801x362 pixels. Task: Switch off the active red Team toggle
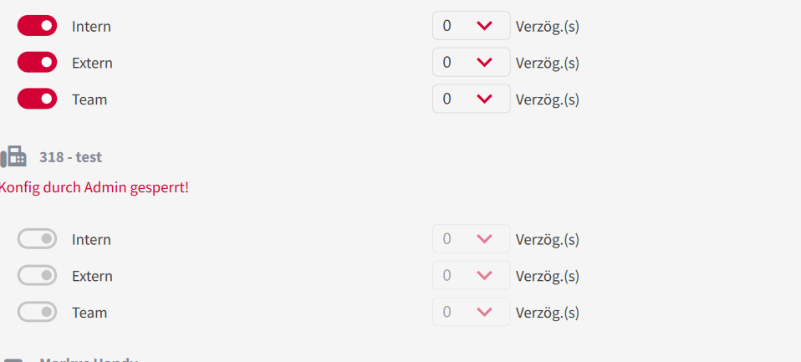pos(37,99)
